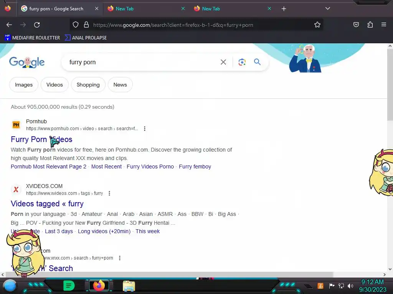393x294 pixels.
Task: Close the first New Tab
Action: pos(183,8)
